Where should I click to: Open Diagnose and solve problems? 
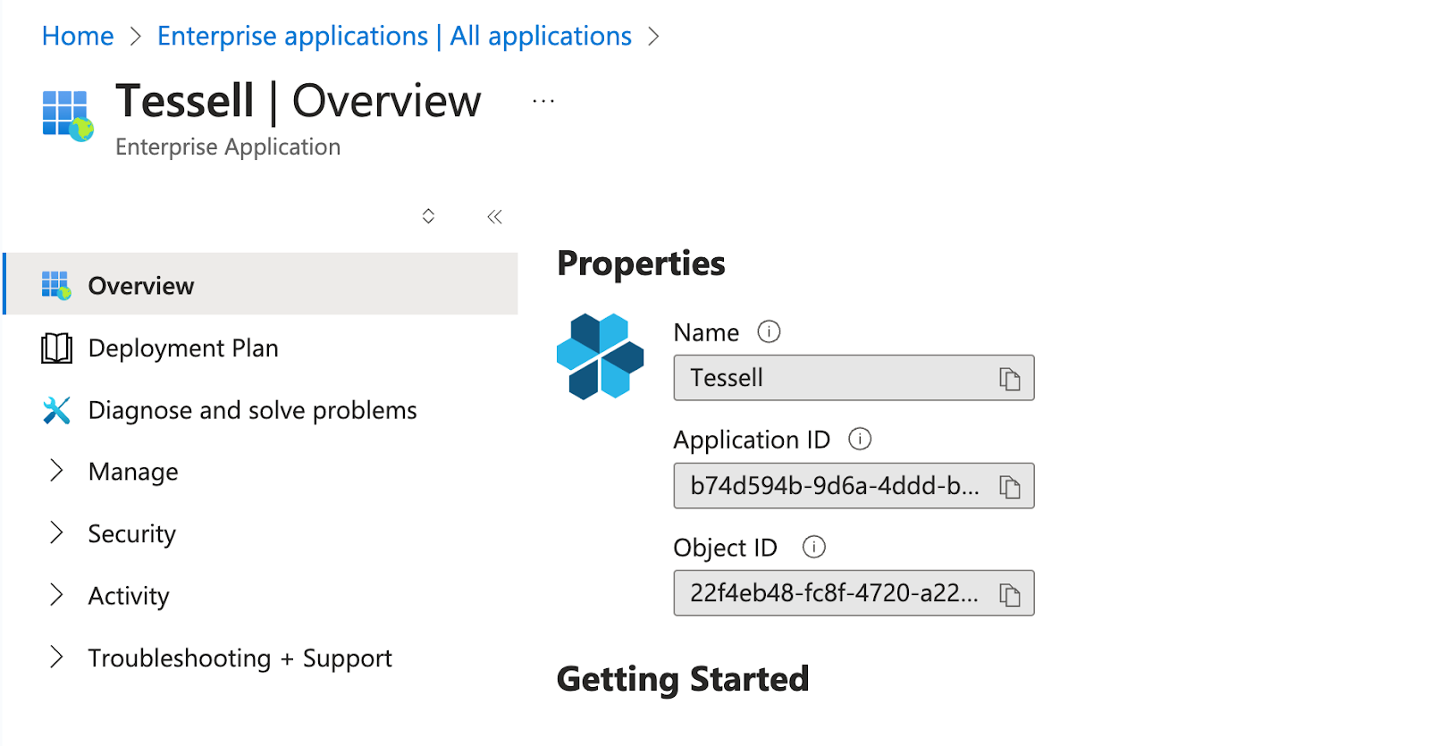pos(252,410)
